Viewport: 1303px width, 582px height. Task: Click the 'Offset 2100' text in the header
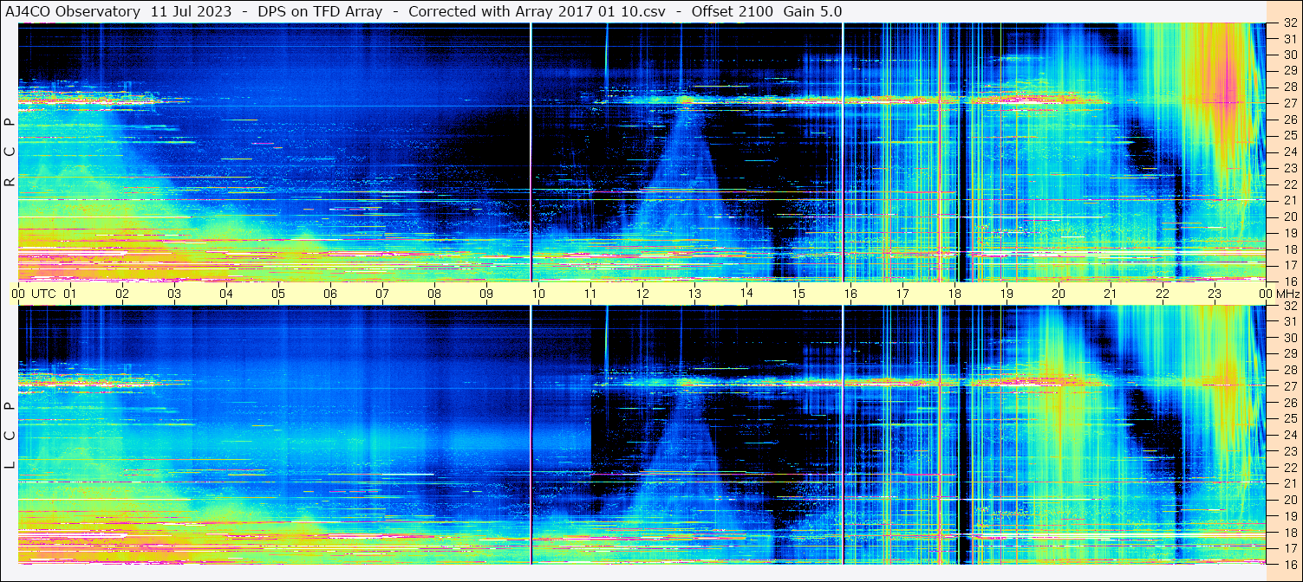pos(733,11)
